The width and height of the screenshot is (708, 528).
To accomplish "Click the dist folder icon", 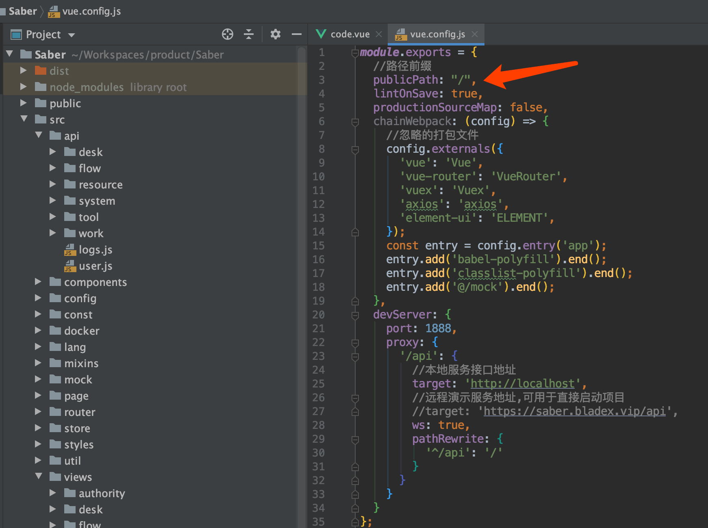I will click(x=41, y=70).
